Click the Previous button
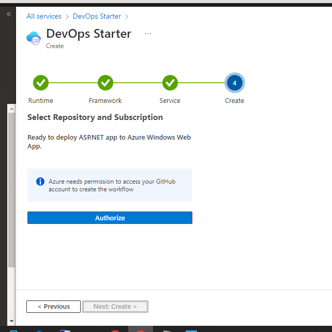Image resolution: width=332 pixels, height=332 pixels. click(x=53, y=307)
